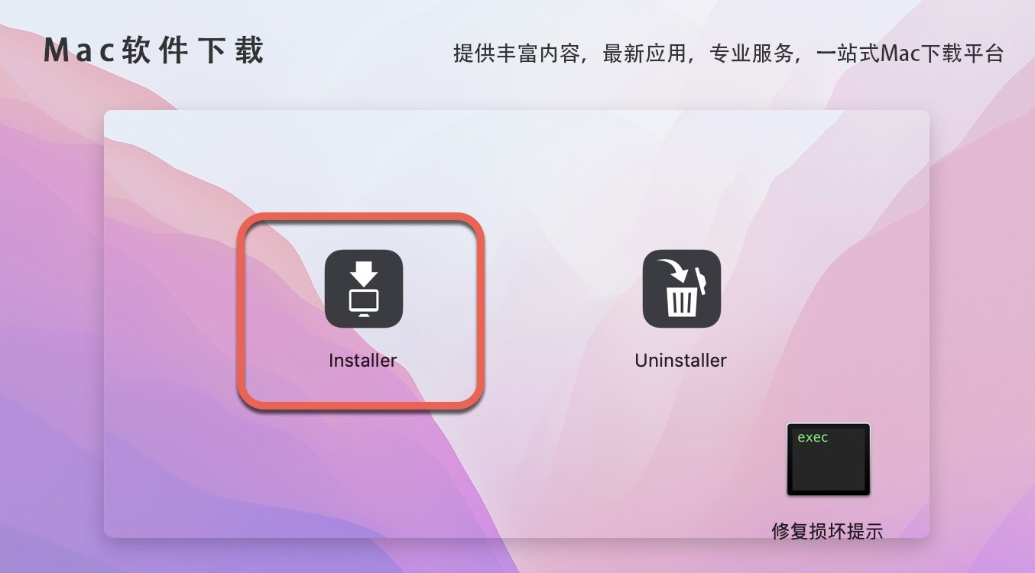1035x573 pixels.
Task: Click the red highlight border around Installer
Action: click(x=362, y=218)
